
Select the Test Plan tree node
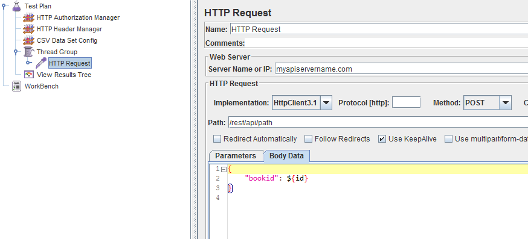37,6
